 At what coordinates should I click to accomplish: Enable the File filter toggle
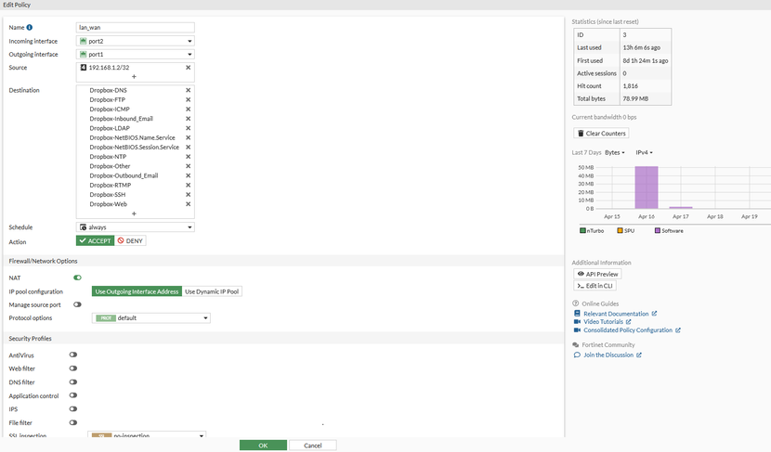coord(73,422)
